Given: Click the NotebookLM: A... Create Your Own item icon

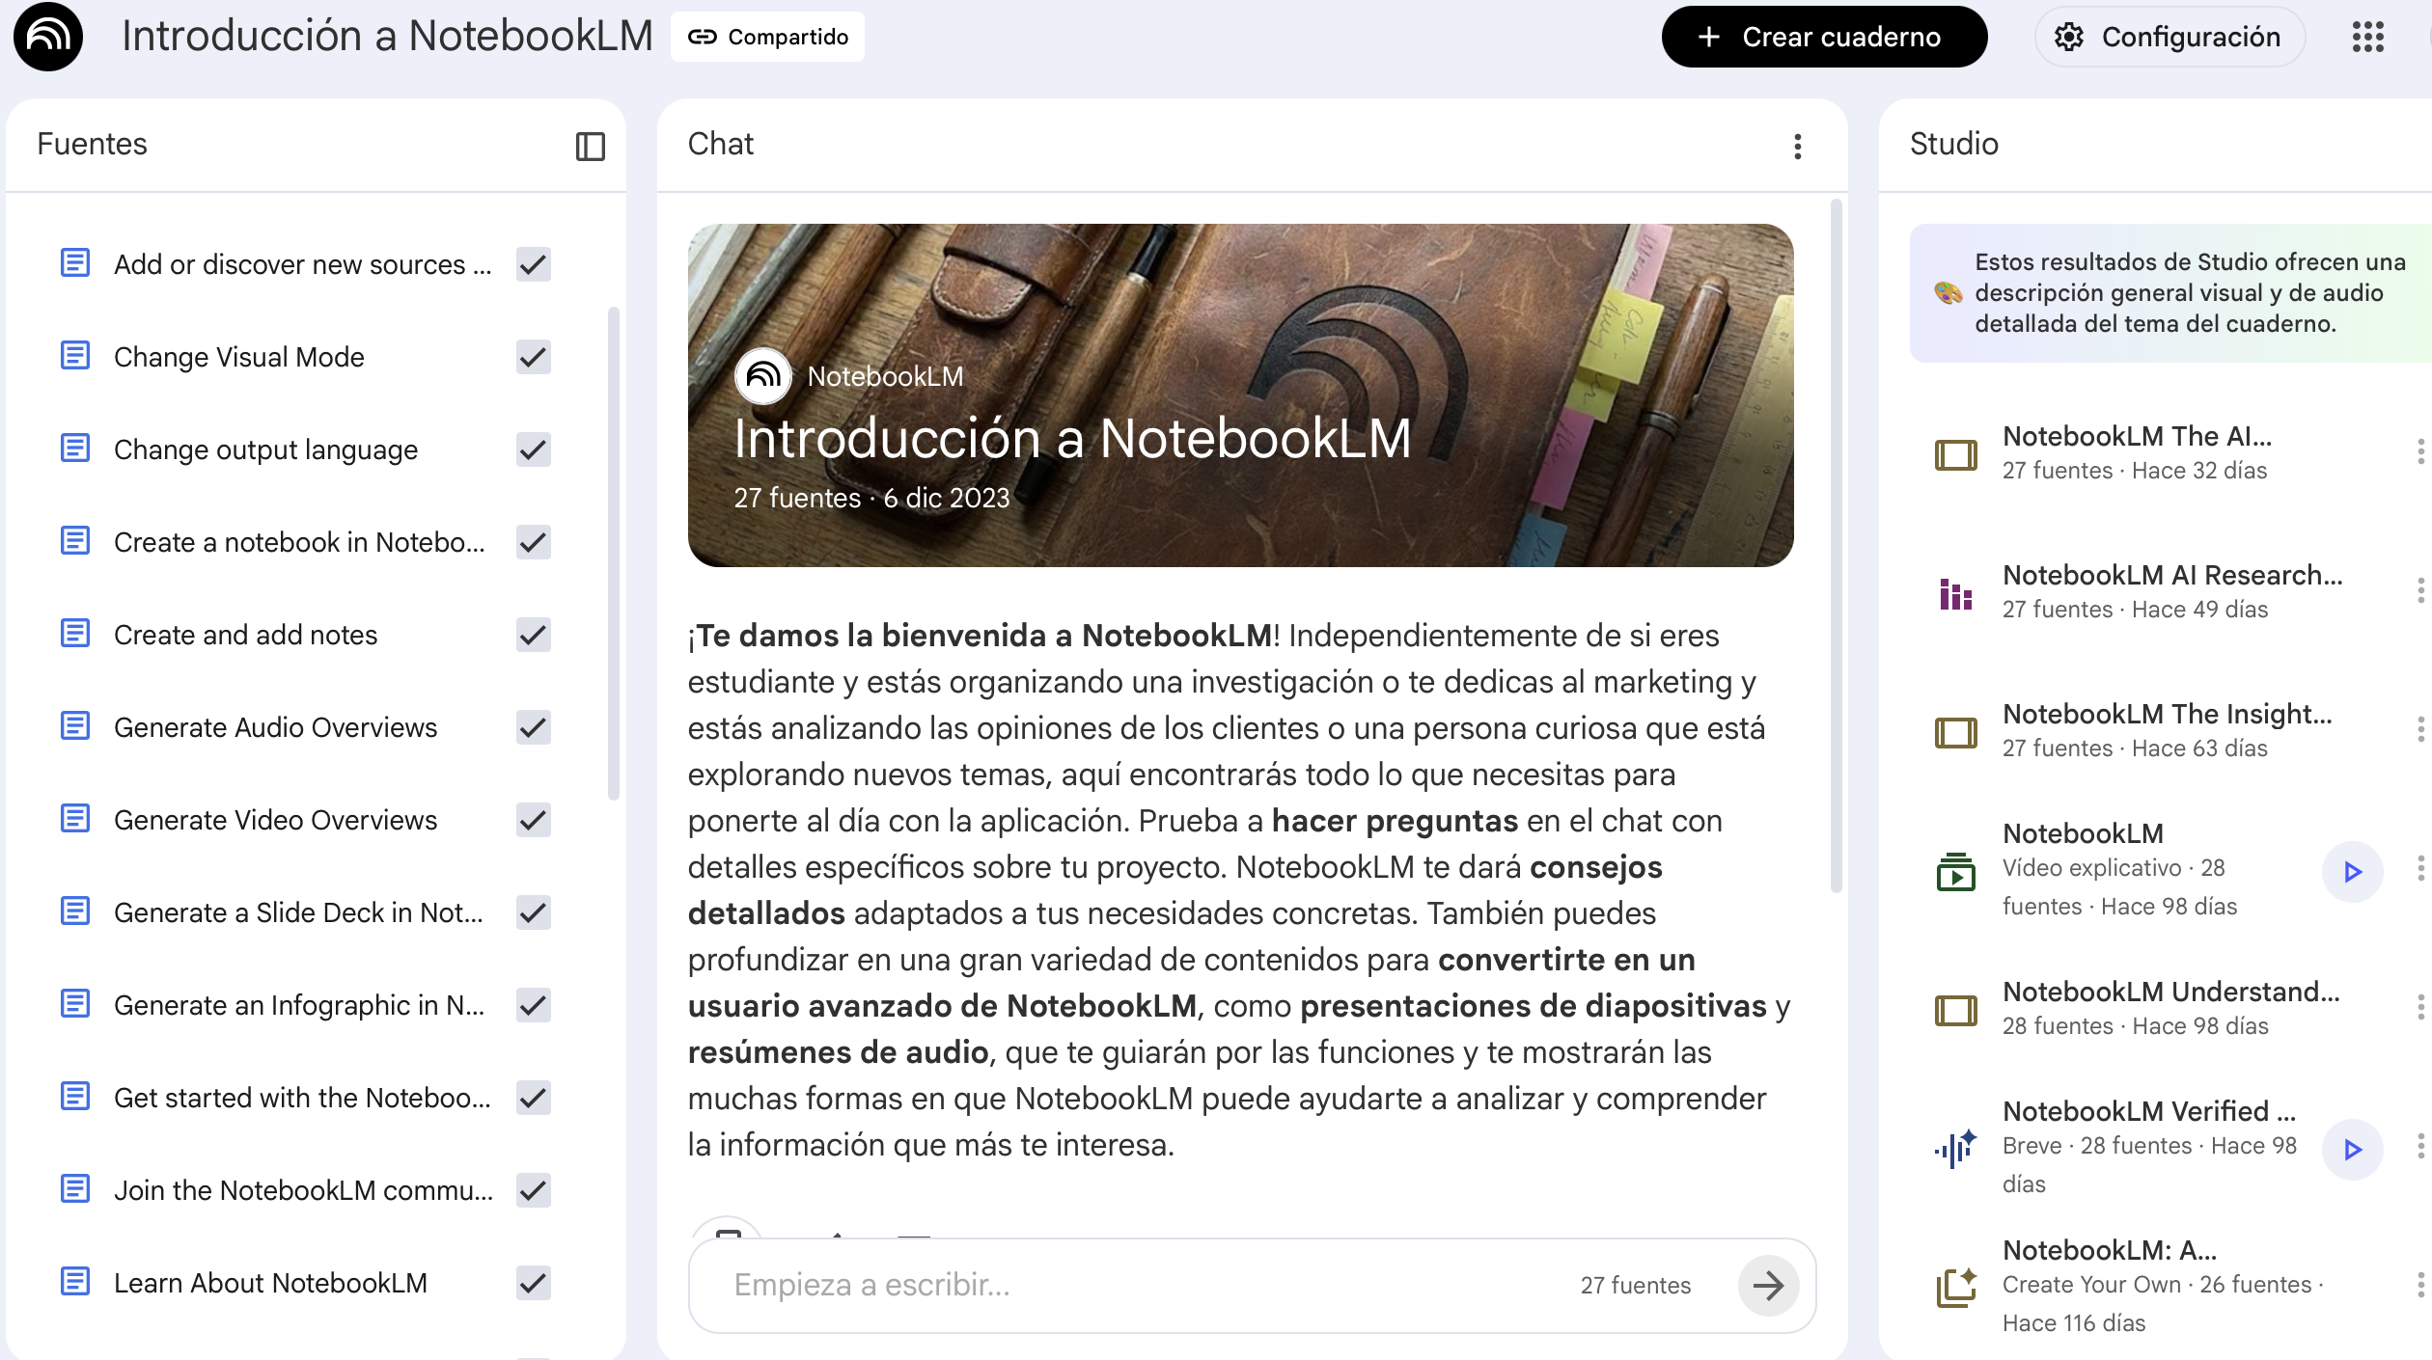Looking at the screenshot, I should [x=1955, y=1287].
